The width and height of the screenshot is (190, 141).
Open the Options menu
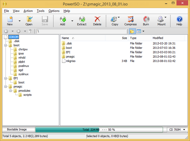[x=54, y=11]
